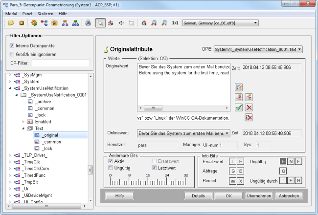The height and width of the screenshot is (215, 318).
Task: Check the Ungültig checkbox under Änderbare Bits
Action: point(111,168)
